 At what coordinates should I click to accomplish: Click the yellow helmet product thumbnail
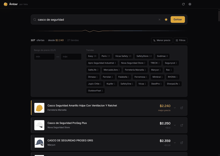click(x=39, y=108)
